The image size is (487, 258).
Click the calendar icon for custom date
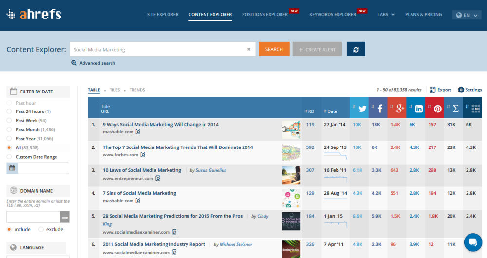pos(12,168)
